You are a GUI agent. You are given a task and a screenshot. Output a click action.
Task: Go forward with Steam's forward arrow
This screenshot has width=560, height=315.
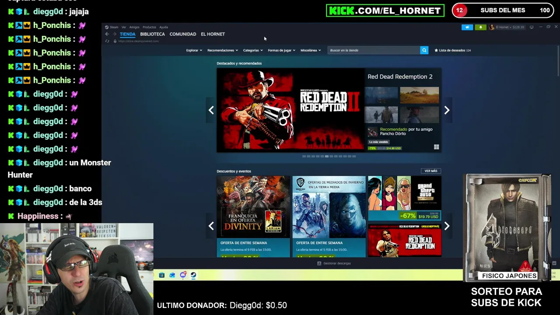tap(115, 34)
